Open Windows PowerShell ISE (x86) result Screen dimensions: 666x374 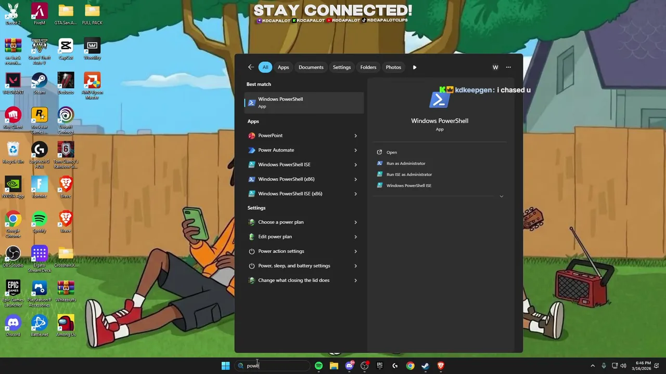[x=290, y=194]
